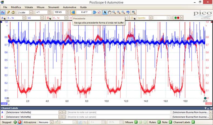
Task: Open channel B 0..1v range dropdown
Action: tap(66, 18)
